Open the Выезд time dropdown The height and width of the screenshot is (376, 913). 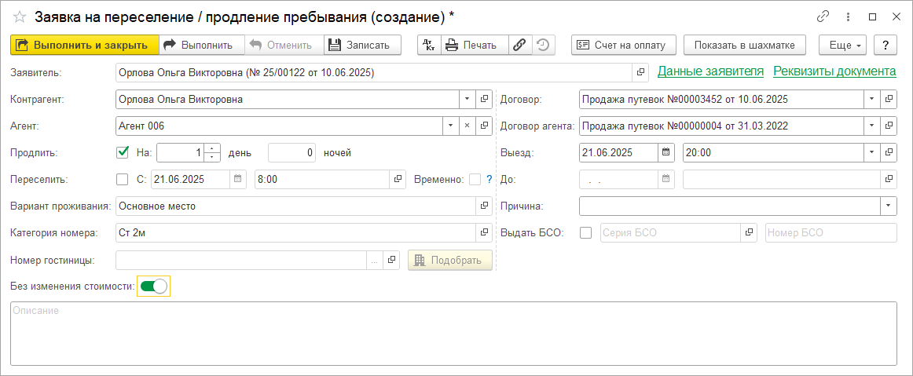tap(871, 152)
